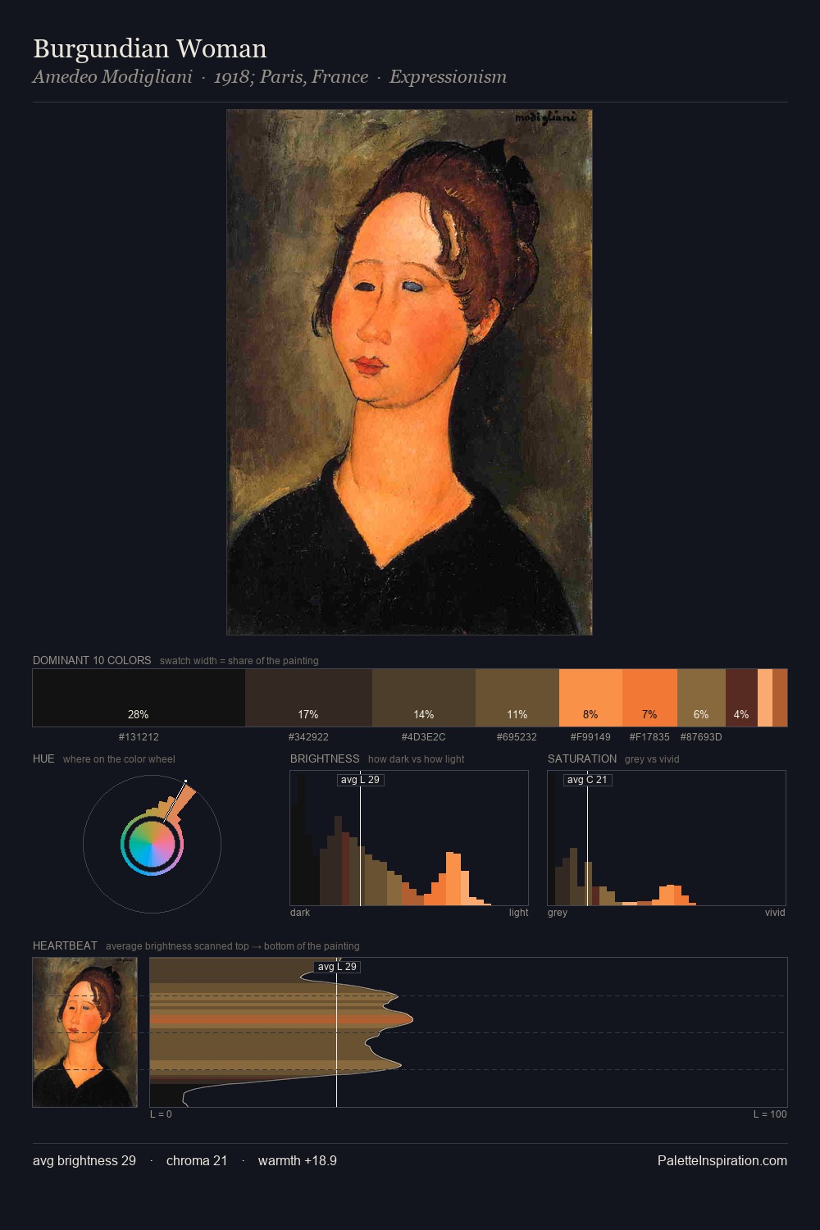The width and height of the screenshot is (820, 1230).
Task: Select the 6% tan swatch
Action: click(x=701, y=698)
